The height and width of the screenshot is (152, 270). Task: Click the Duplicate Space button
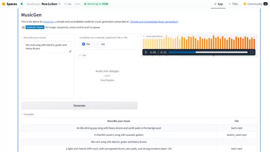point(35,27)
